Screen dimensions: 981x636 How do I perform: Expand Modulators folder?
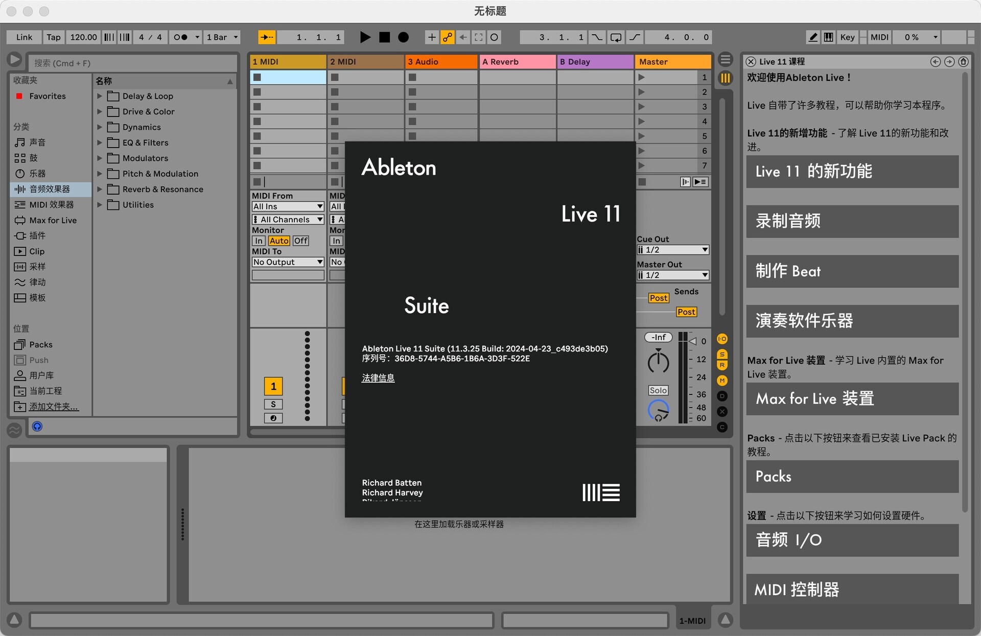pyautogui.click(x=100, y=158)
